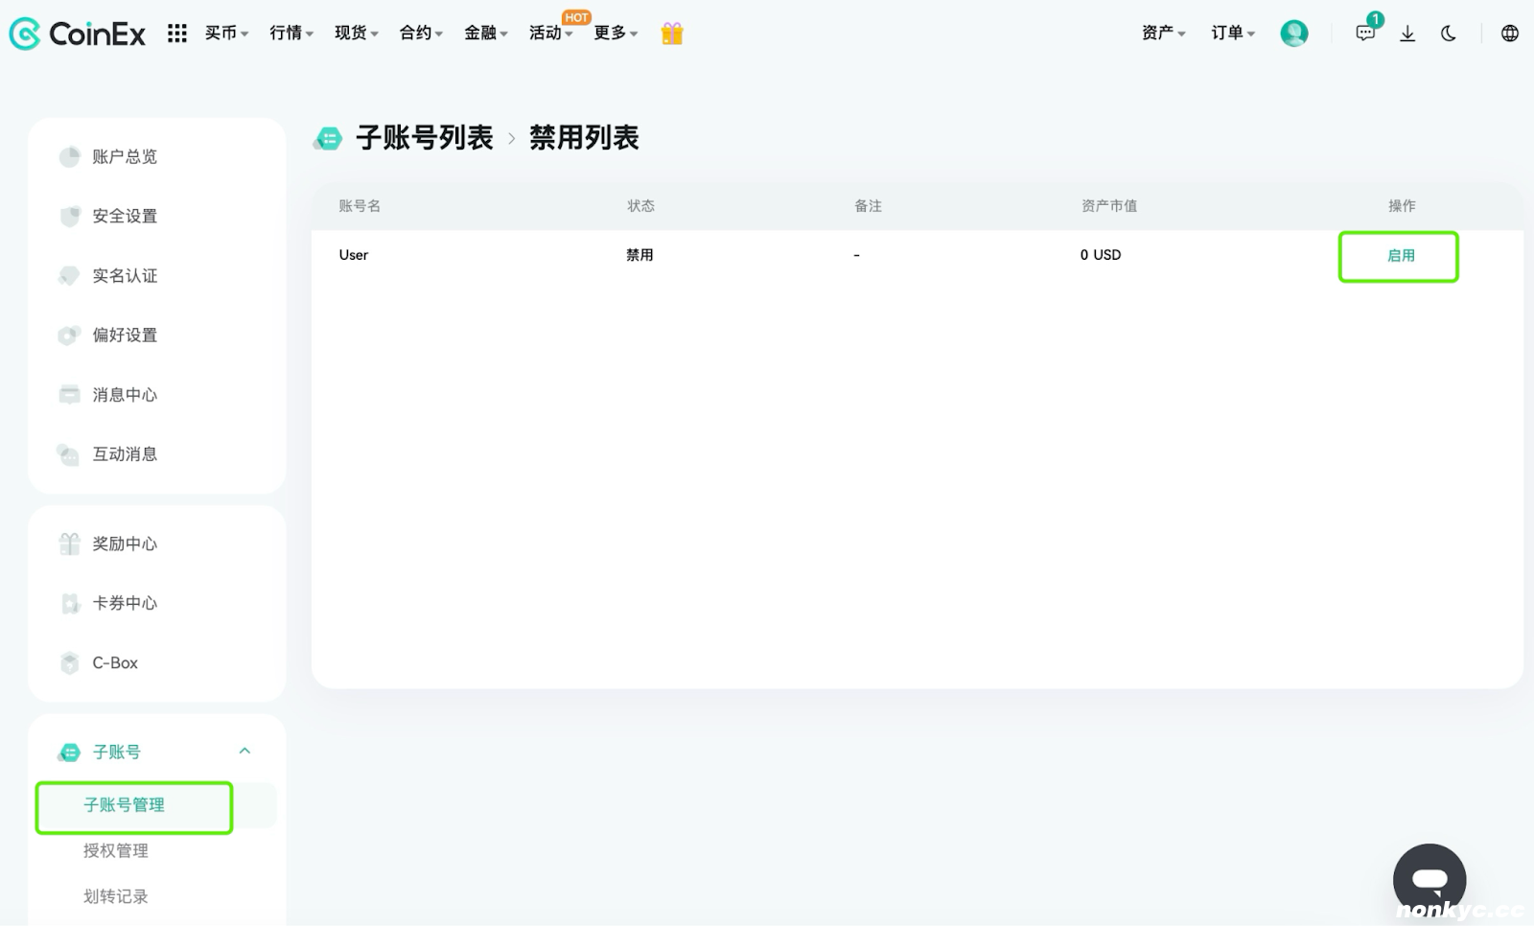Click the gift box icon
Image resolution: width=1534 pixels, height=926 pixels.
point(672,34)
